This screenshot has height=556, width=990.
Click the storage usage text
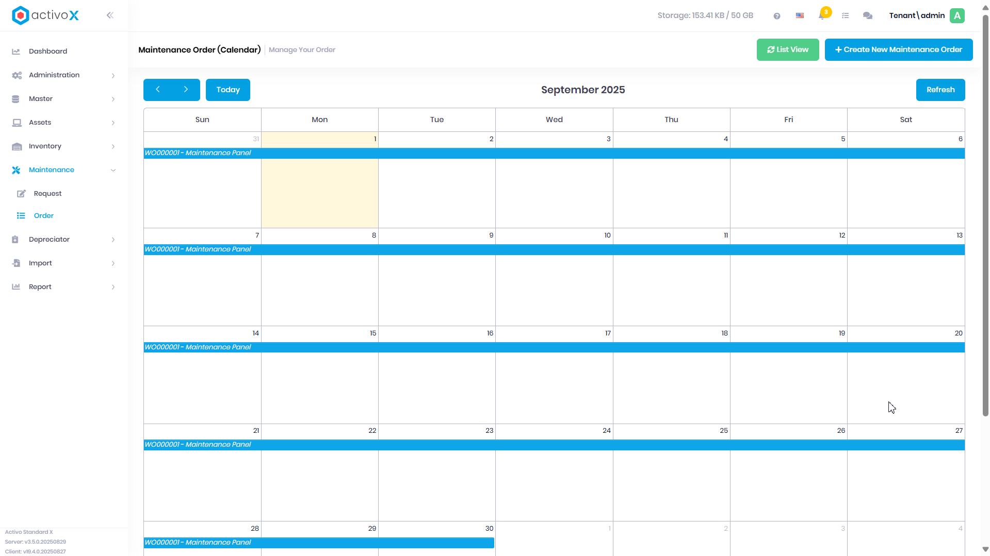click(x=705, y=15)
